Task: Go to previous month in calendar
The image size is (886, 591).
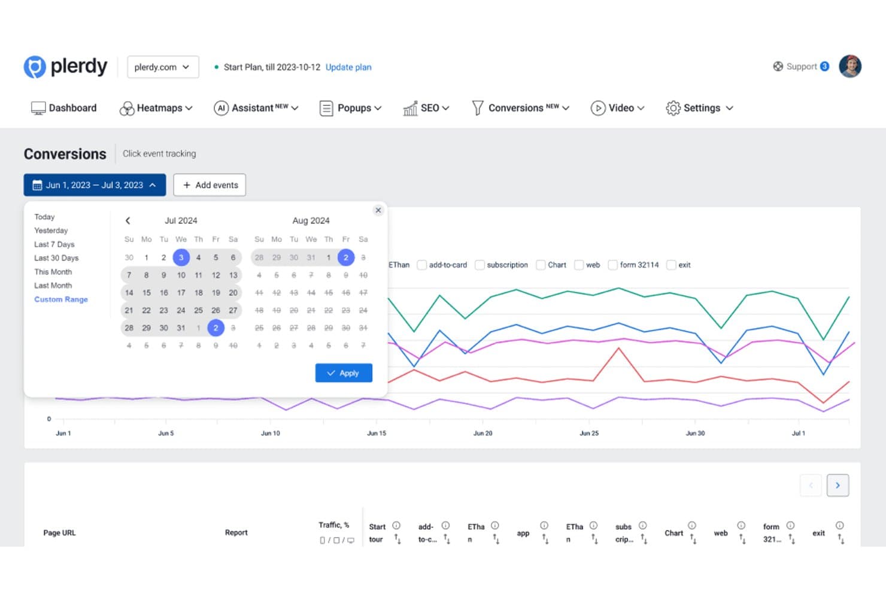Action: pos(128,220)
